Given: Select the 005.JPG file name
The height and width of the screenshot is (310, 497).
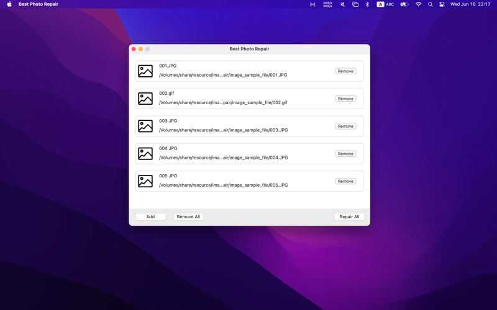Looking at the screenshot, I should 168,176.
